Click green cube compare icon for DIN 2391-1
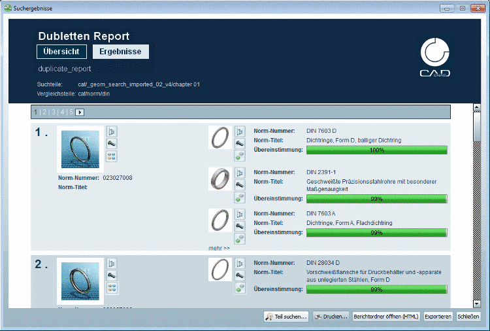 [x=240, y=198]
